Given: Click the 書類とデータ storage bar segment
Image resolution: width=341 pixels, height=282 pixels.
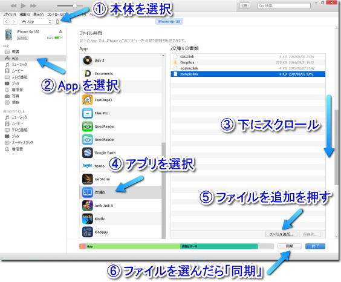Looking at the screenshot, I should (x=219, y=246).
